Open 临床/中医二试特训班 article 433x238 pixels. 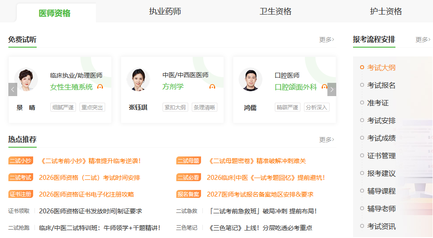(100, 228)
